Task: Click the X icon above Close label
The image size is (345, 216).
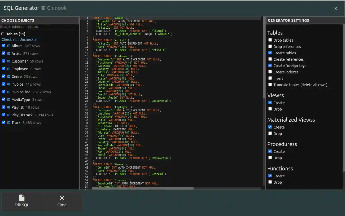Action: 62,198
